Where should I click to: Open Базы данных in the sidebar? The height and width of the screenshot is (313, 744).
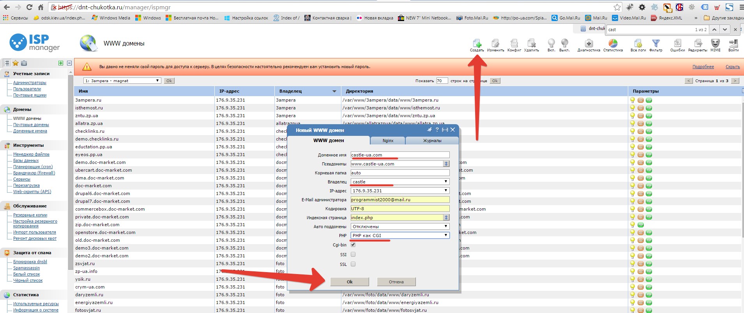tap(26, 160)
